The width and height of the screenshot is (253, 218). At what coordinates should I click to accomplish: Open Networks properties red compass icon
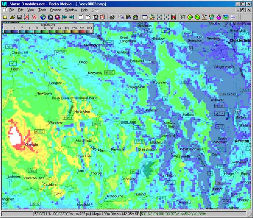point(26,17)
